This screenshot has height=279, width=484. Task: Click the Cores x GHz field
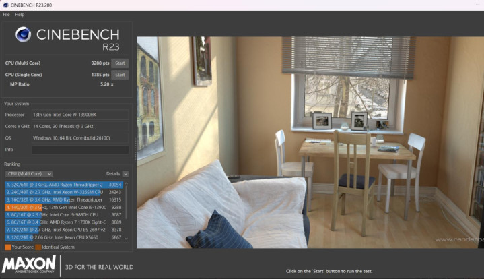(x=80, y=127)
